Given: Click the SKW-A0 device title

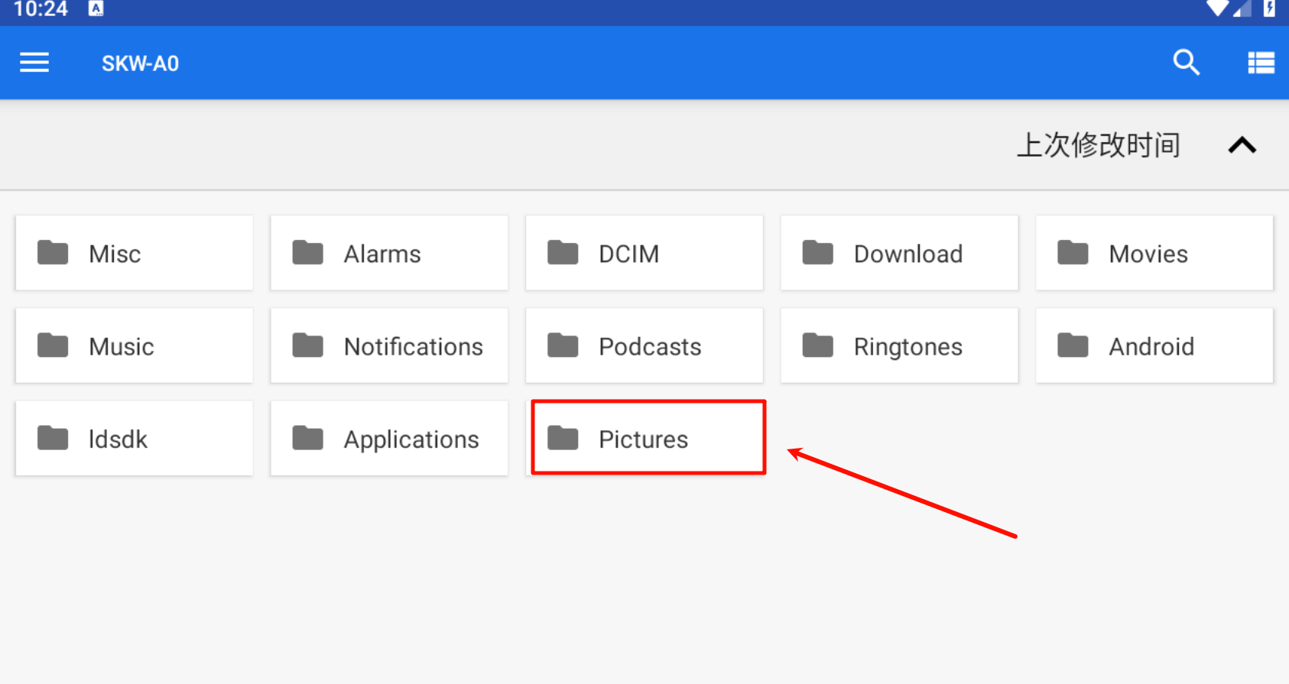Looking at the screenshot, I should pyautogui.click(x=140, y=63).
